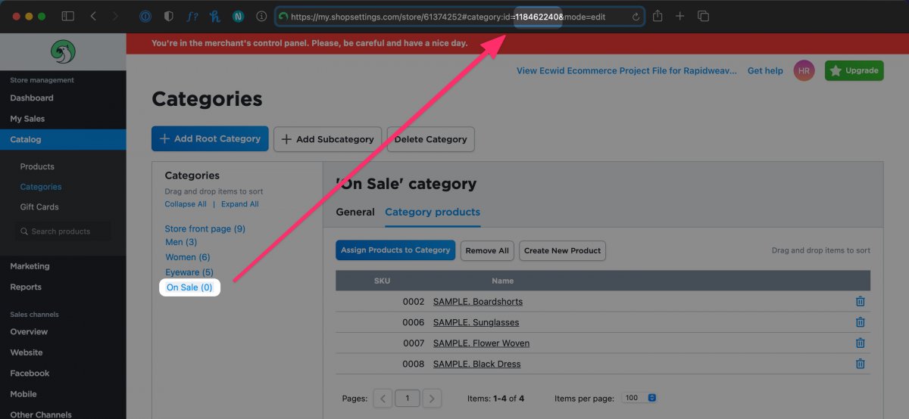Delete SAMPLE. Boardshorts with trash icon
909x419 pixels.
coord(860,302)
